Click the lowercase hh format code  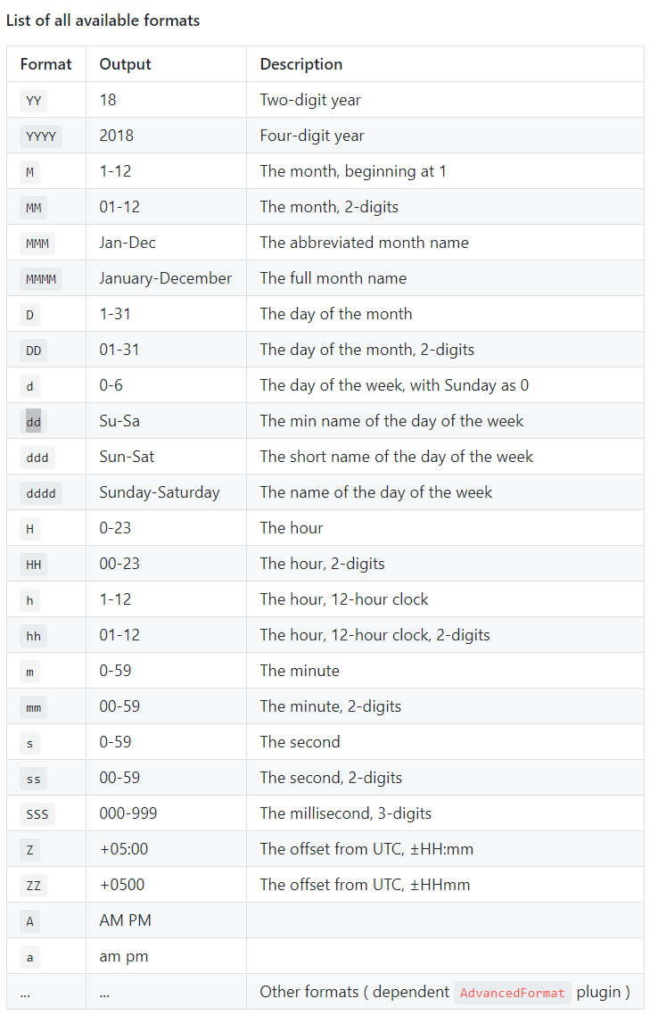tap(34, 635)
